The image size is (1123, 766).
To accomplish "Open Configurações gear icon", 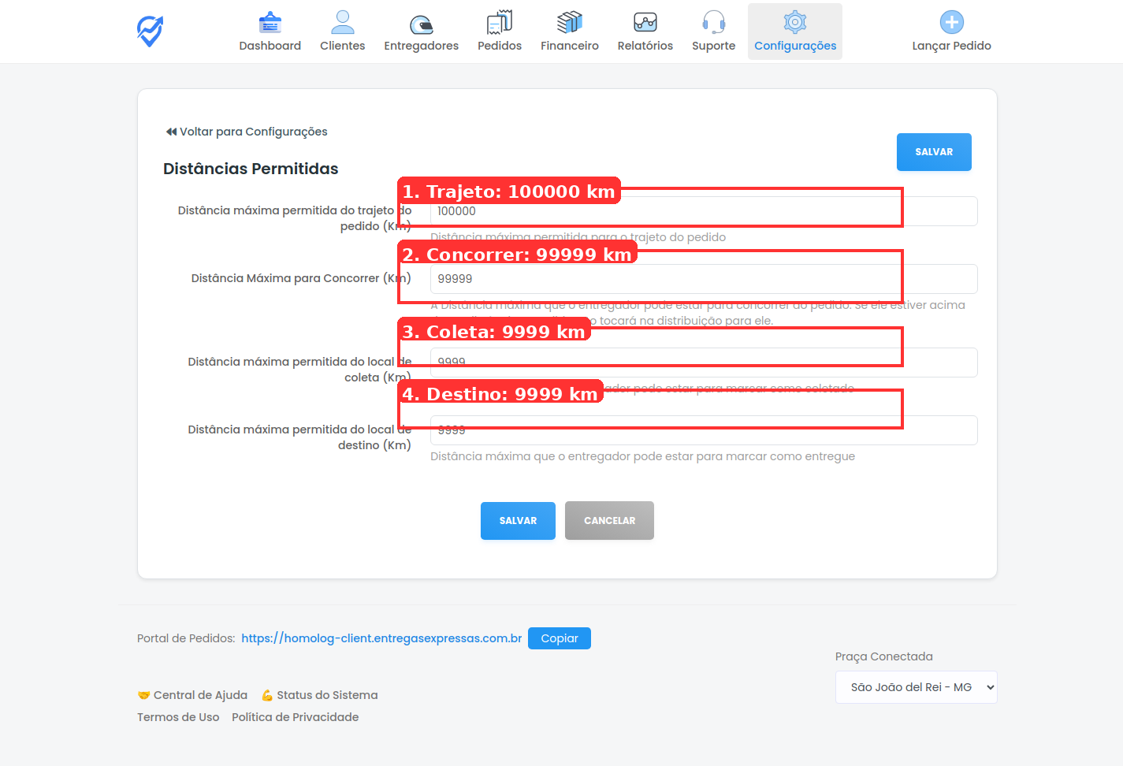I will [x=794, y=22].
